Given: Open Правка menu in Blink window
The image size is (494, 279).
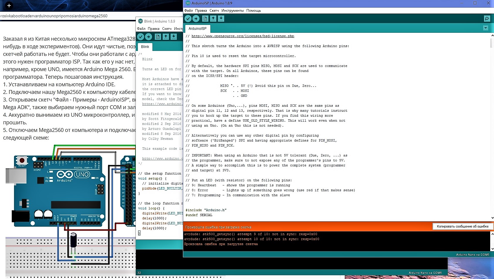Looking at the screenshot, I should [x=154, y=29].
